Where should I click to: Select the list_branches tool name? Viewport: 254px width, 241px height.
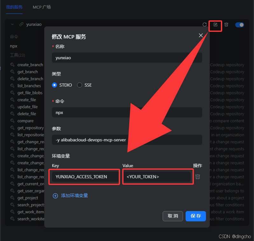click(29, 86)
